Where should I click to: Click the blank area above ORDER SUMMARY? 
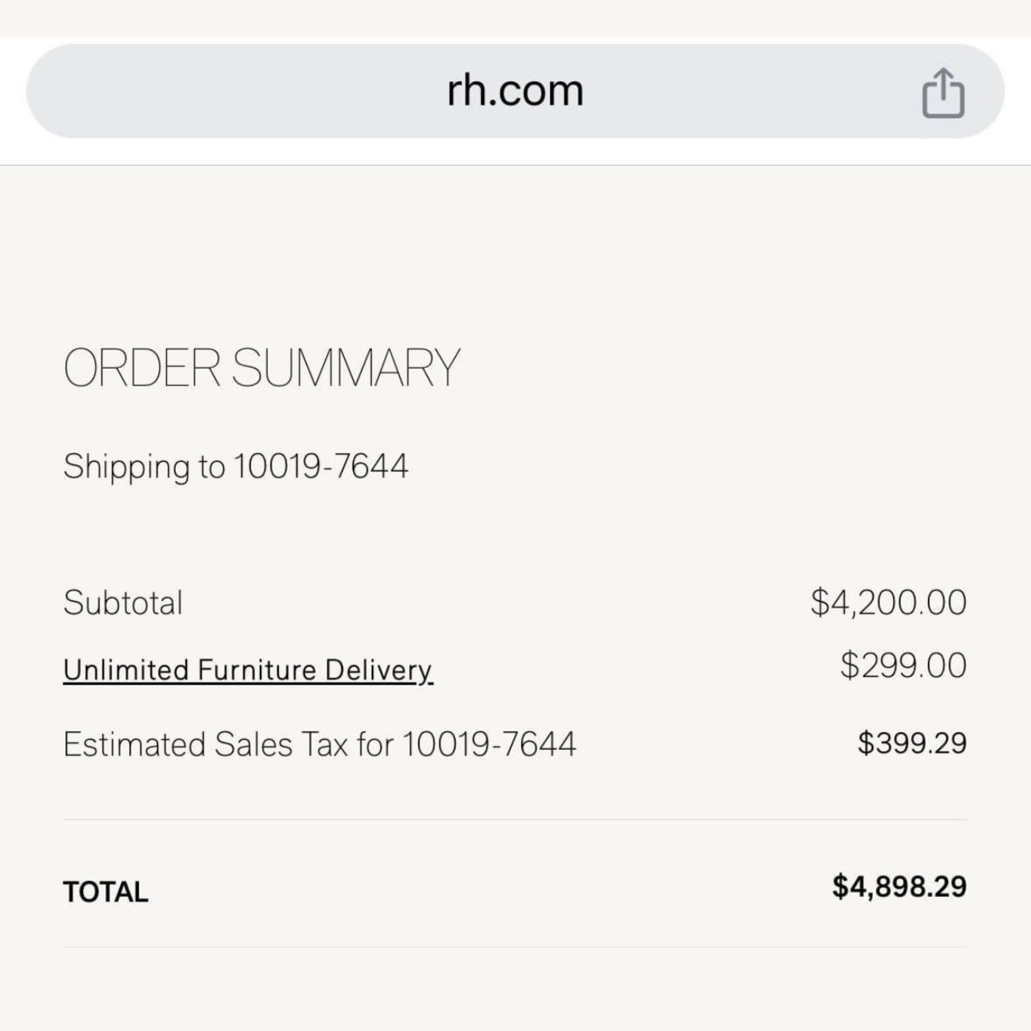515,254
